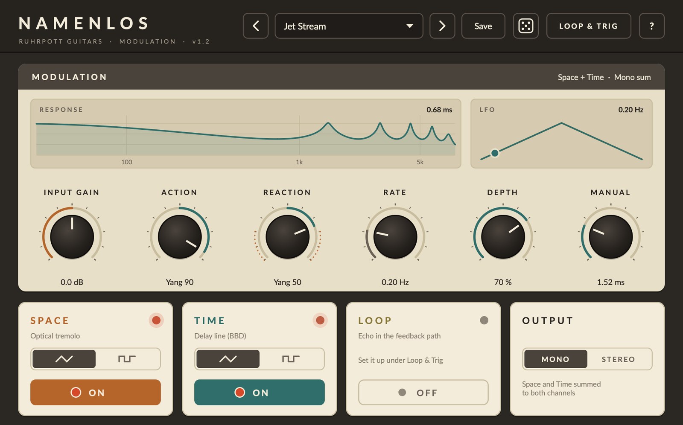Viewport: 683px width, 425px height.
Task: Select STEREO output mode
Action: (x=619, y=359)
